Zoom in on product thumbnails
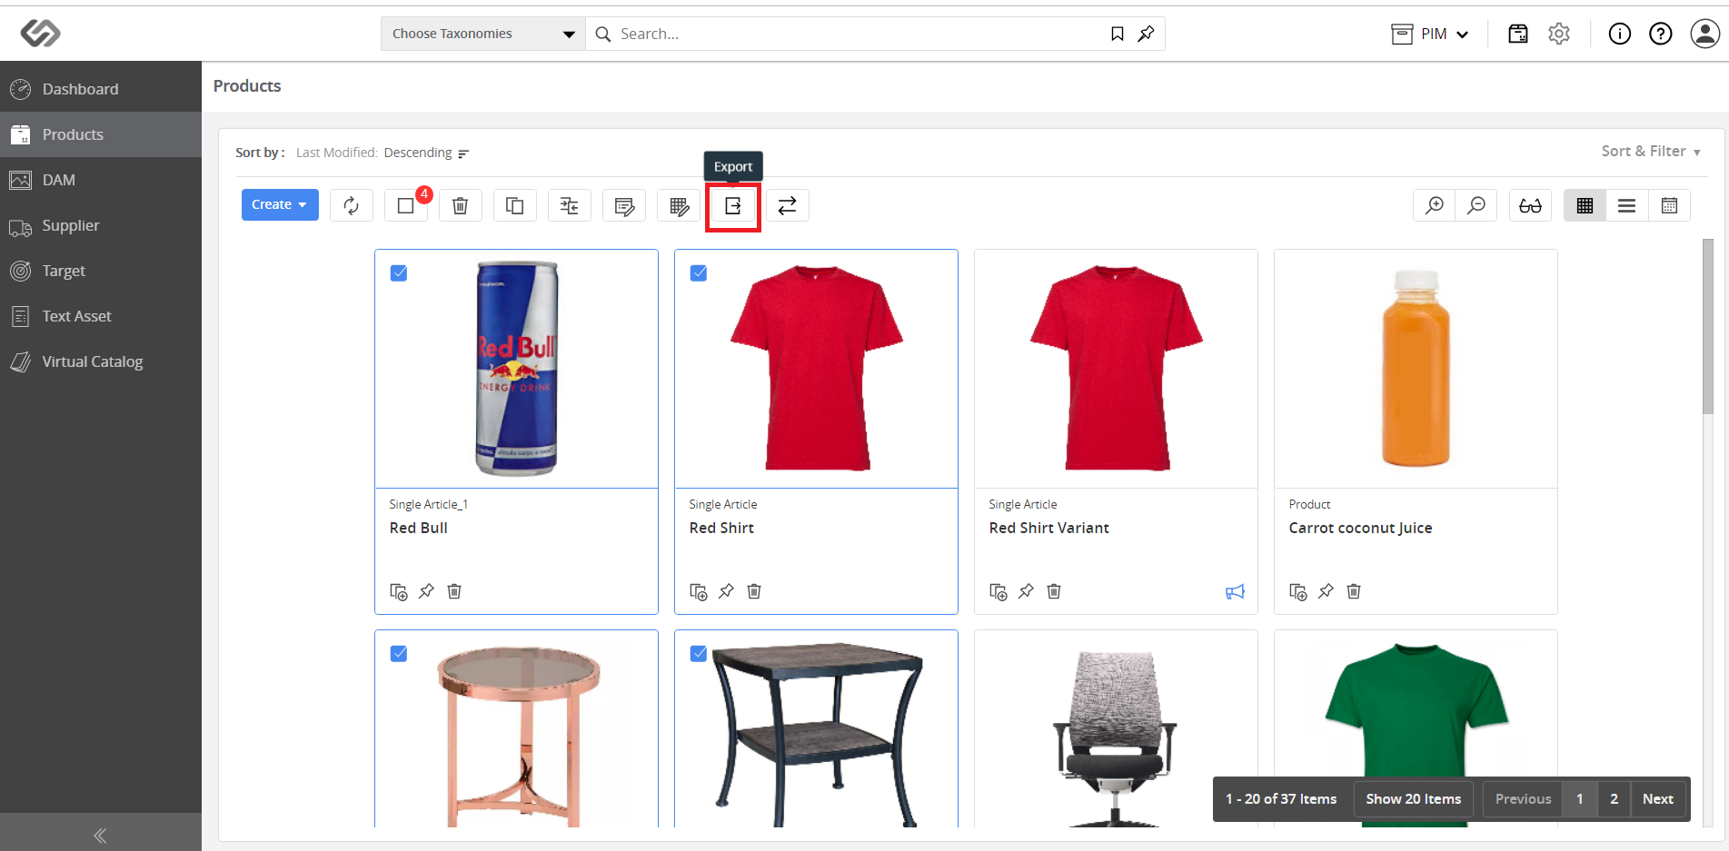 point(1435,206)
